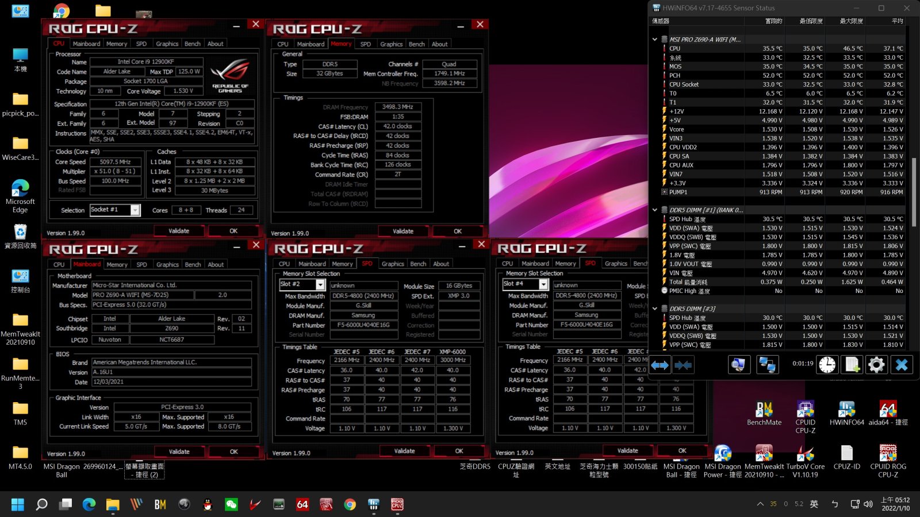
Task: Open RunMemte... folder on desktop
Action: coord(20,373)
